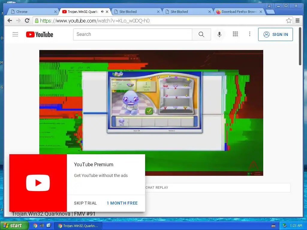The image size is (307, 230).
Task: Click the SIGN IN button
Action: (276, 34)
